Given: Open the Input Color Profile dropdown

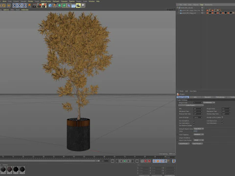Looking at the screenshot, I should 199,140.
